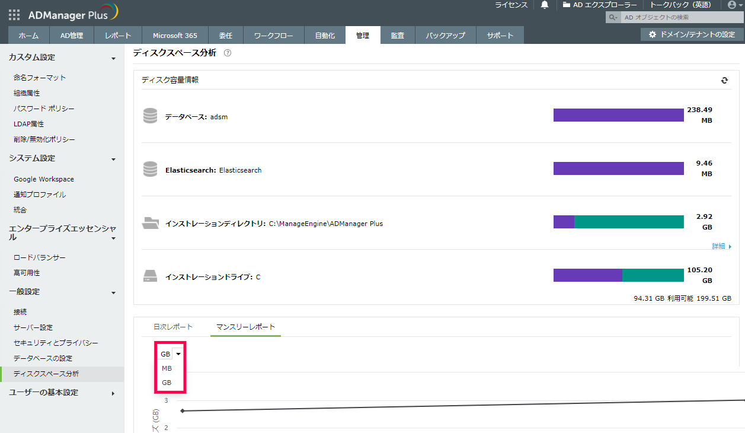Open the 詳細 link for installation directory
This screenshot has width=745, height=433.
[721, 246]
